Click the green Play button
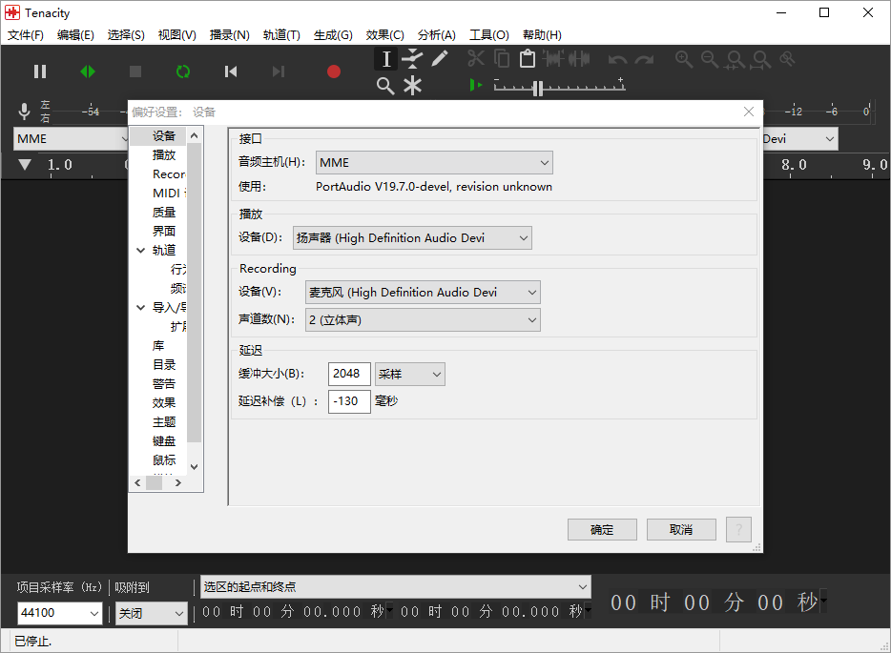 coord(88,71)
